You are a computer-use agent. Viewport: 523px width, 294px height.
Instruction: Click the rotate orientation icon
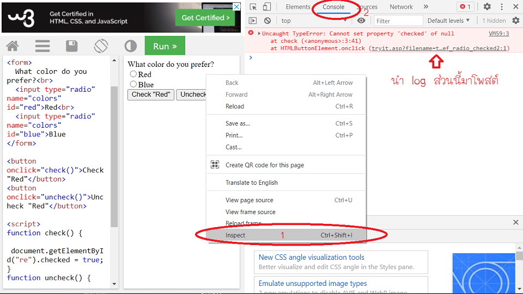coord(101,46)
